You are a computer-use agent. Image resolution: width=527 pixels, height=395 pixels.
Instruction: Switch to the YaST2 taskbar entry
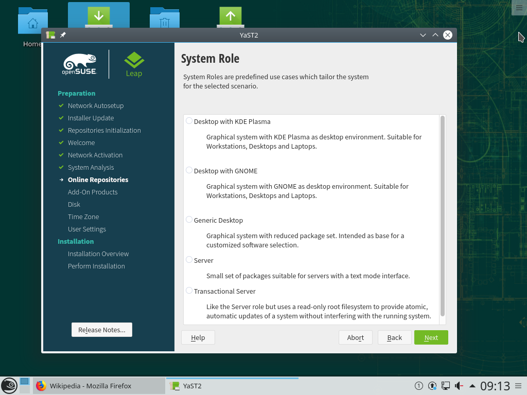[232, 386]
